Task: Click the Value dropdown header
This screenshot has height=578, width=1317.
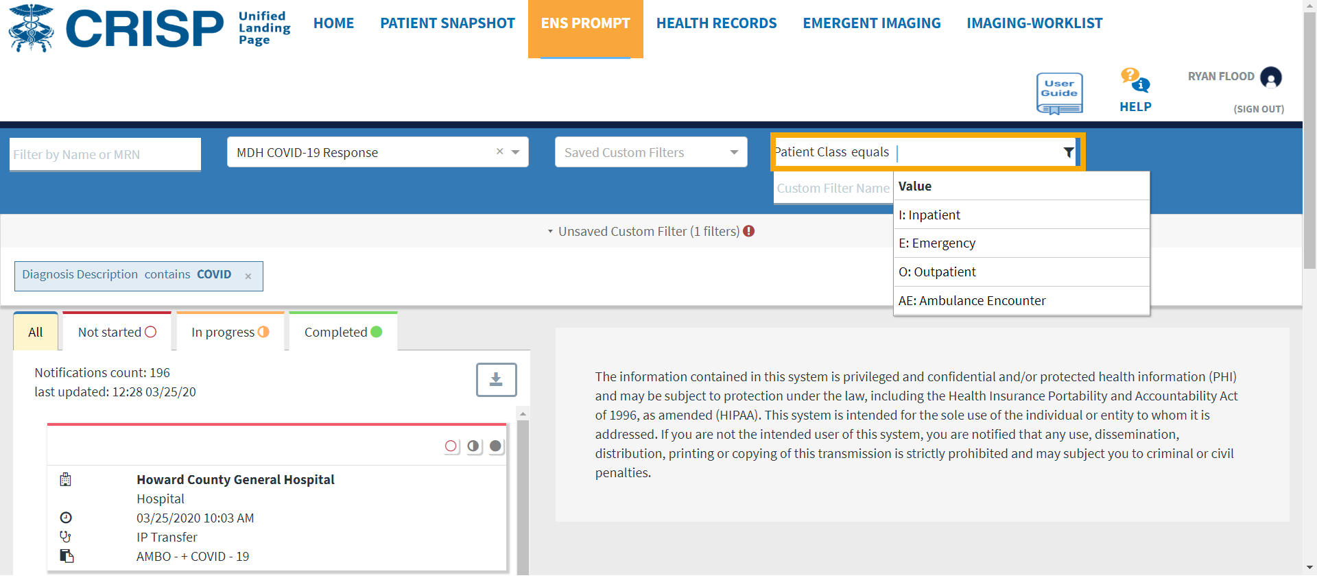Action: point(1021,186)
